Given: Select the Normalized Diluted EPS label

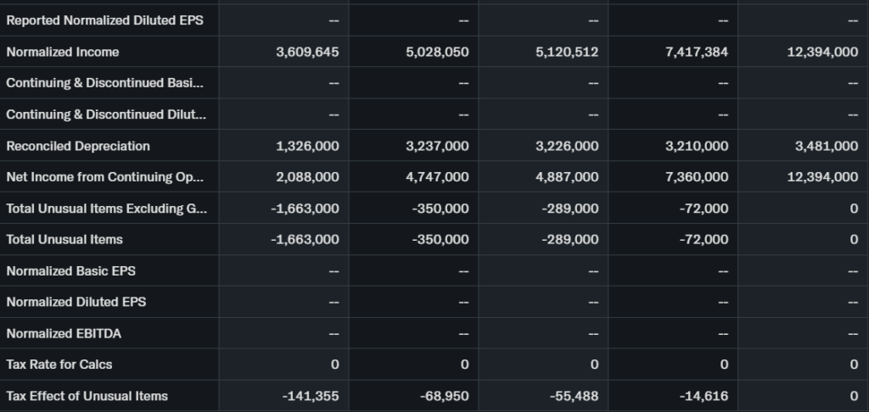Looking at the screenshot, I should coord(76,302).
